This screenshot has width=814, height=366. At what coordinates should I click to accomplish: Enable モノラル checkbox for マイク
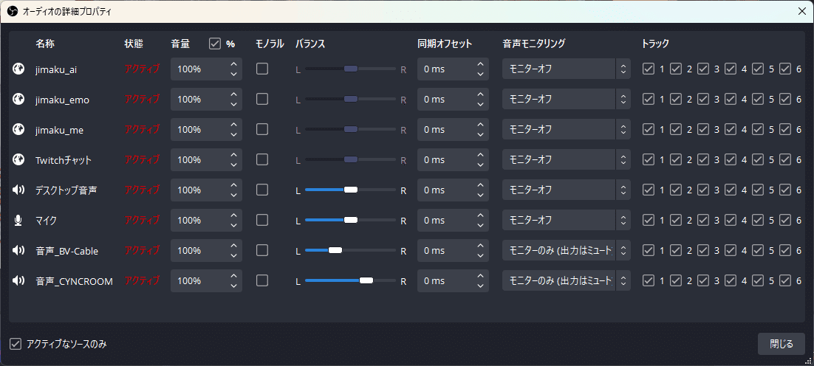point(262,221)
